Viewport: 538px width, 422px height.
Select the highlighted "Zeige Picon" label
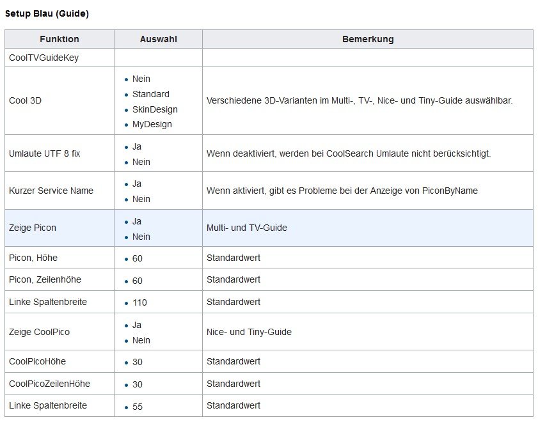[x=33, y=228]
